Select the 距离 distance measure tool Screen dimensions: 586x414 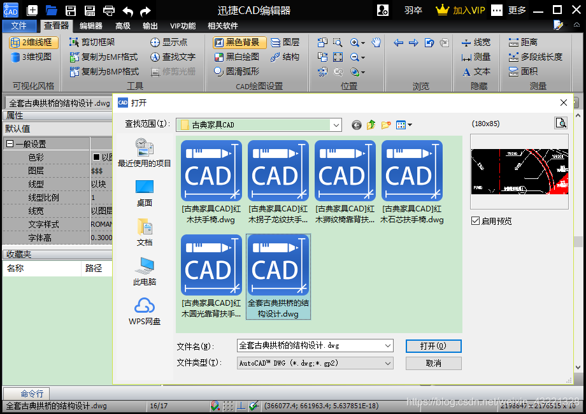tap(523, 42)
